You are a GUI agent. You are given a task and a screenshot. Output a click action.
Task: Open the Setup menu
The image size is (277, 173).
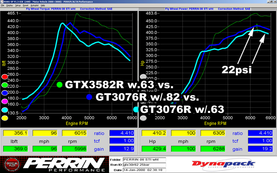(x=18, y=6)
